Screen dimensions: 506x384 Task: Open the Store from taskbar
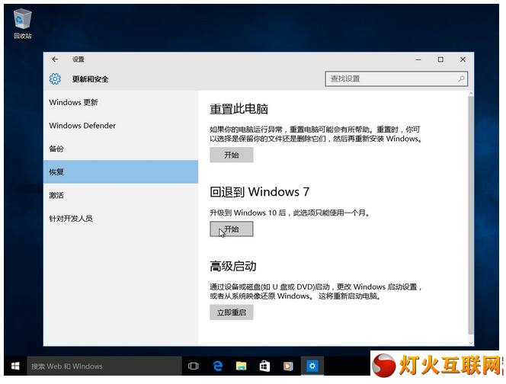tap(264, 366)
